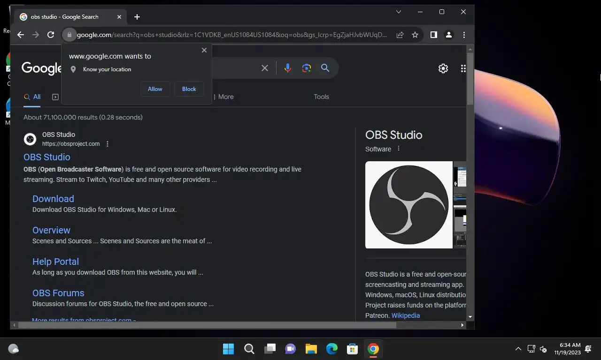This screenshot has width=601, height=360.
Task: Open the Google apps grid
Action: pos(463,68)
